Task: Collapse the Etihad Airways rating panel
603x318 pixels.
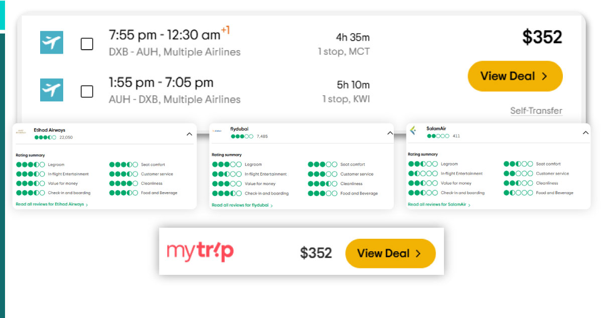Action: coord(189,134)
